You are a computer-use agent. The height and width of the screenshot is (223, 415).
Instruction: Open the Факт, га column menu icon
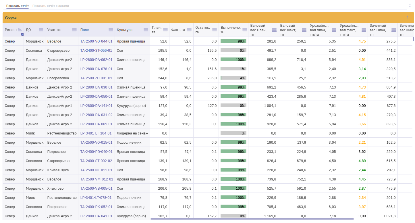tap(189, 30)
